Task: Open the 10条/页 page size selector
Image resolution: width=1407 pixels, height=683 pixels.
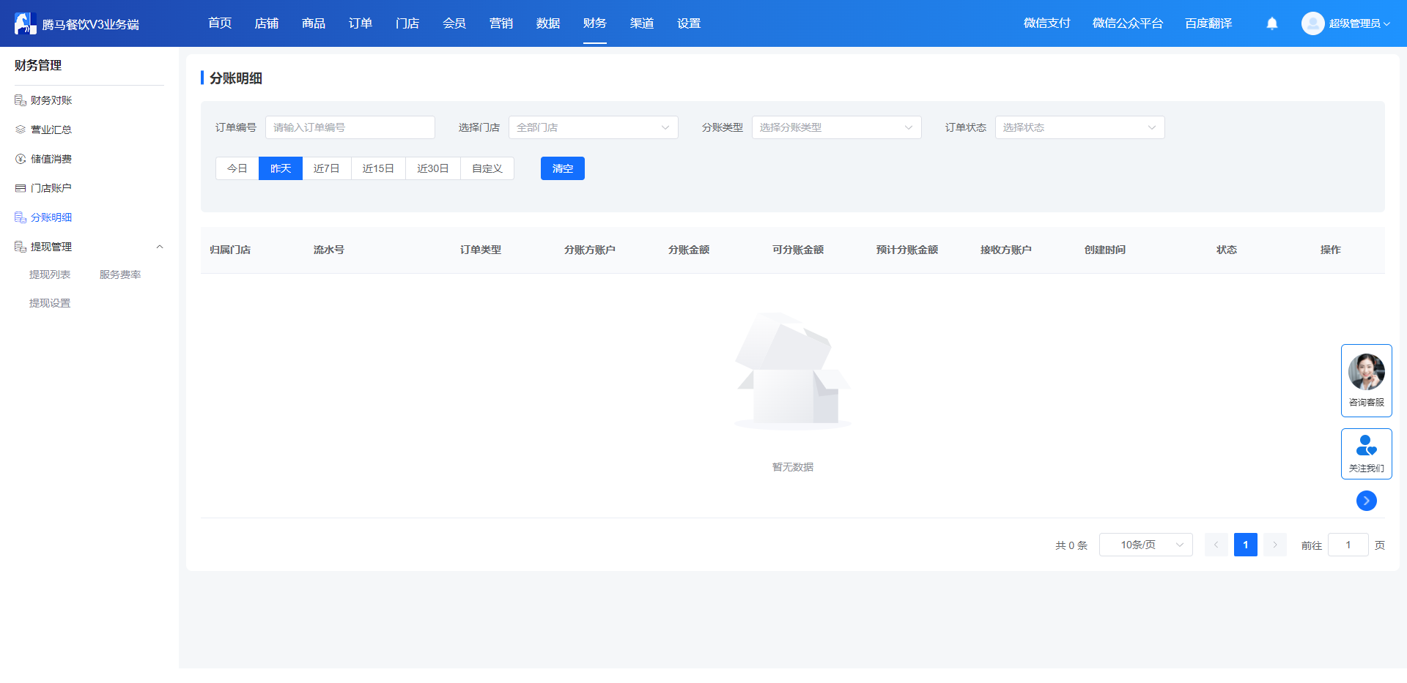Action: 1146,545
